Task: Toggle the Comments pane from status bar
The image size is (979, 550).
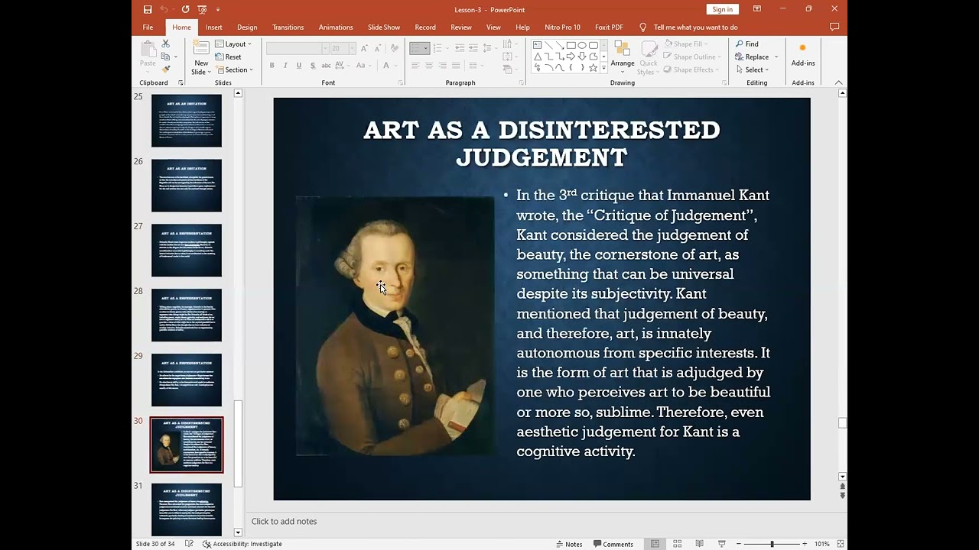Action: tap(613, 544)
